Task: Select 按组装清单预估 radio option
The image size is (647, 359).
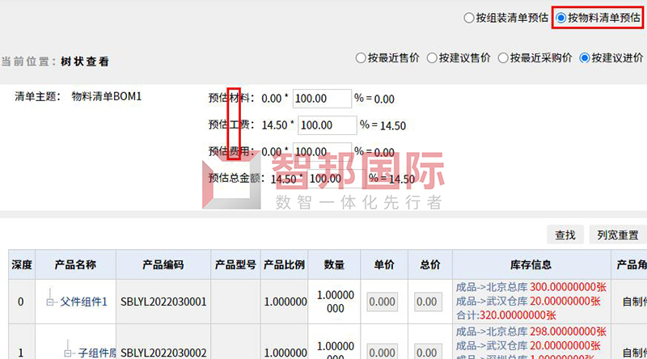Action: click(469, 17)
